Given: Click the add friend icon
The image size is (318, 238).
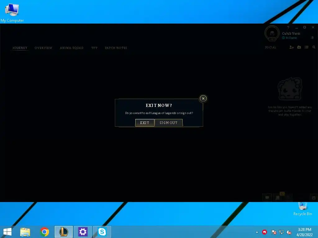Looking at the screenshot, I should click(291, 47).
